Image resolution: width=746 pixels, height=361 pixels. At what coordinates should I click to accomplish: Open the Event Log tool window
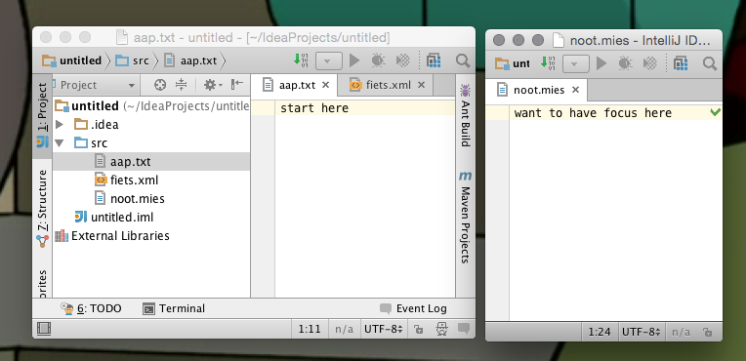tap(413, 308)
